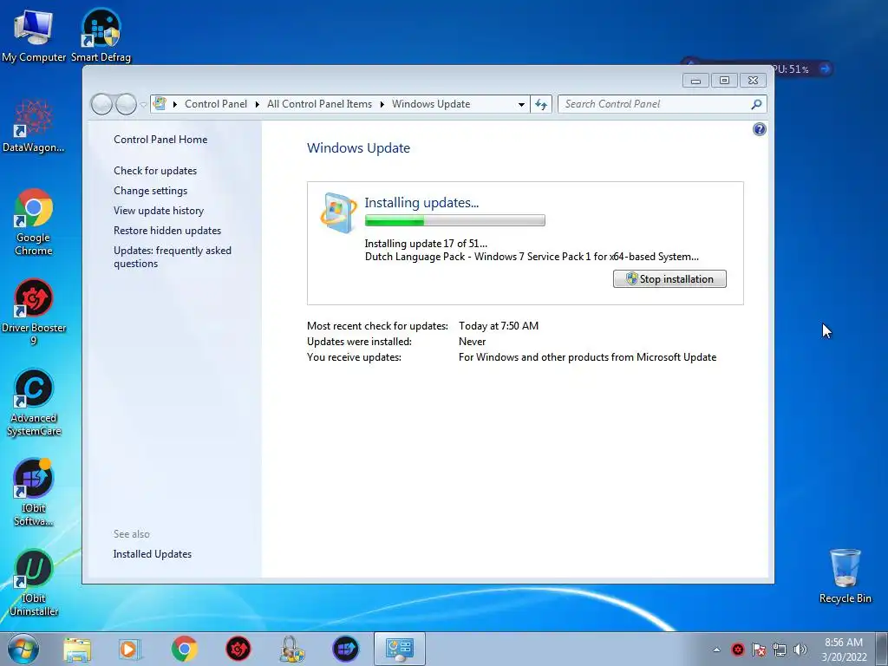Open Change settings link
This screenshot has height=666, width=888.
(150, 191)
